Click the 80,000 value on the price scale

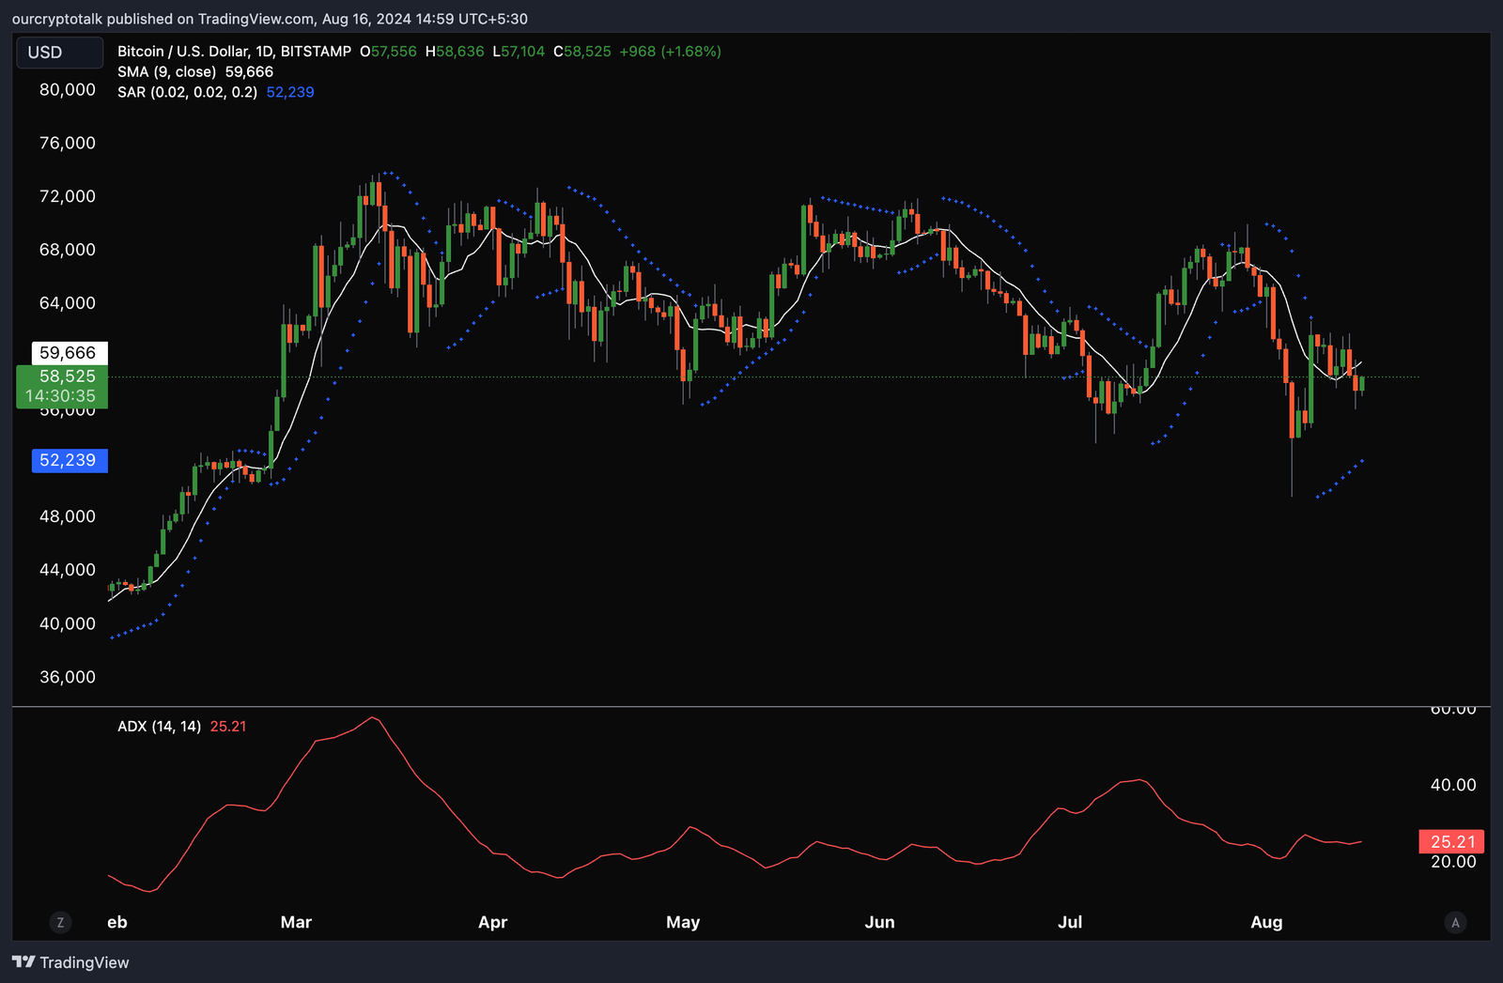pos(66,89)
